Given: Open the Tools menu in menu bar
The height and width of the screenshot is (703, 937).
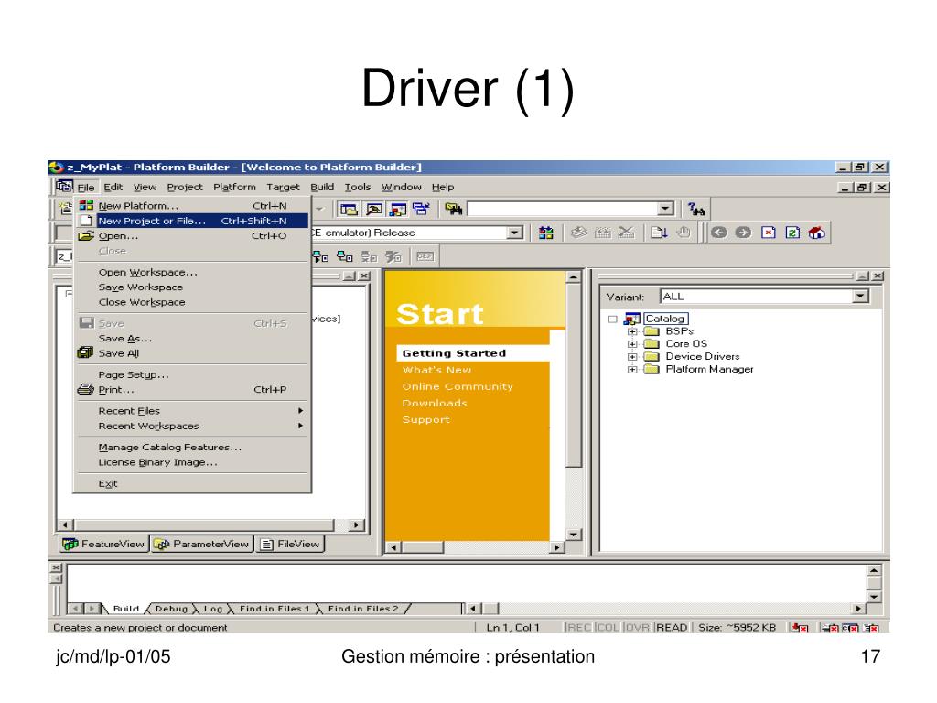Looking at the screenshot, I should 358,187.
